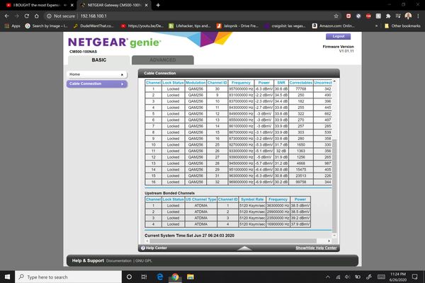Open the Windows Start menu
This screenshot has height=283, width=425.
(7, 277)
